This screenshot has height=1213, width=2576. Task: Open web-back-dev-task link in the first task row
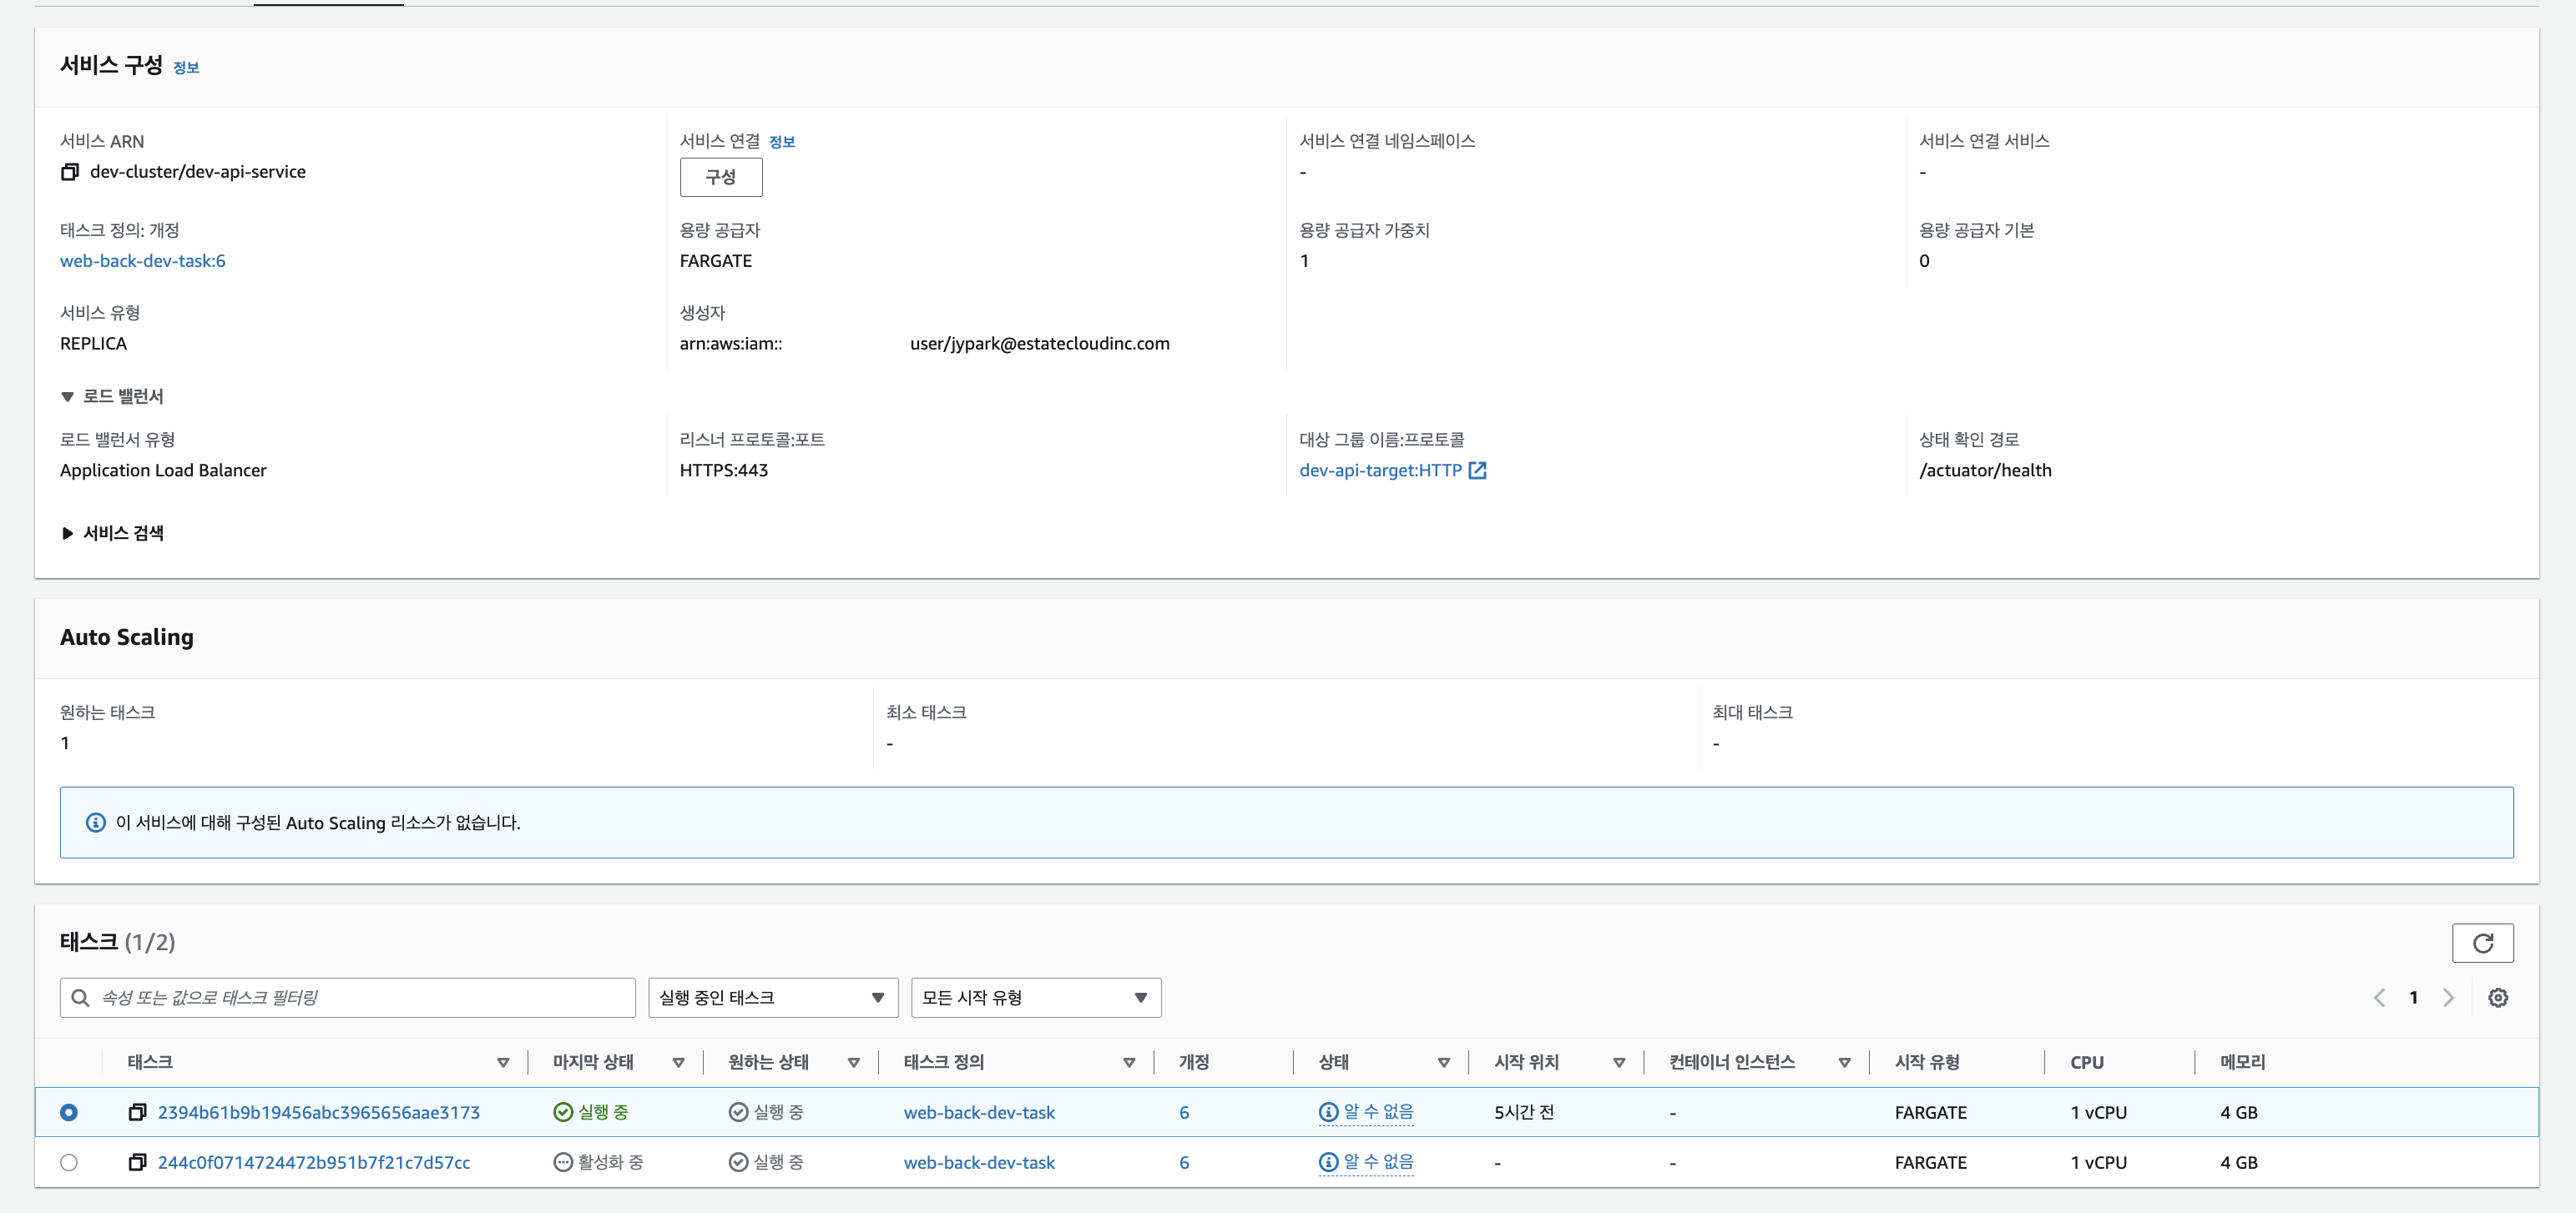tap(979, 1112)
